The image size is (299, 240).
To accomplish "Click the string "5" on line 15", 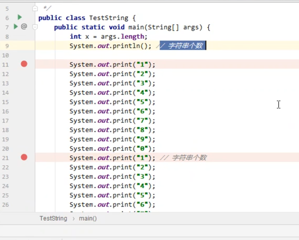I will (142, 102).
